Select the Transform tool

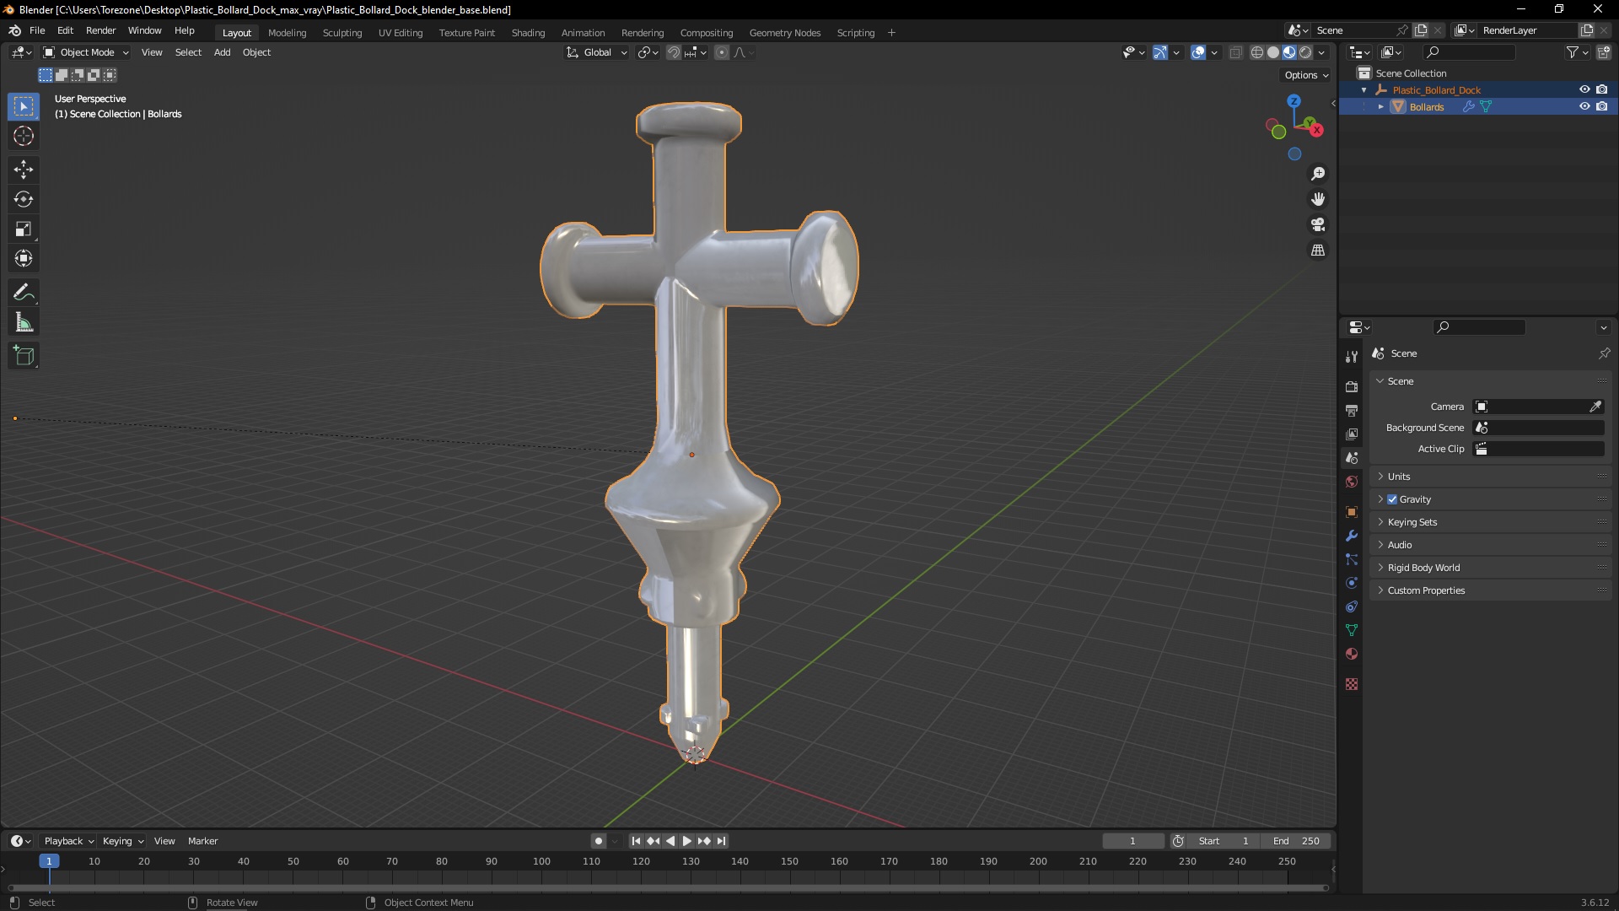(x=24, y=258)
